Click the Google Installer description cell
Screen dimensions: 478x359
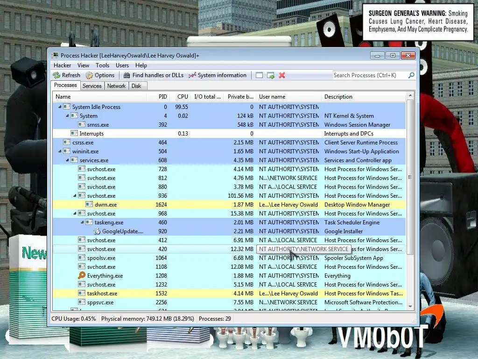click(344, 231)
